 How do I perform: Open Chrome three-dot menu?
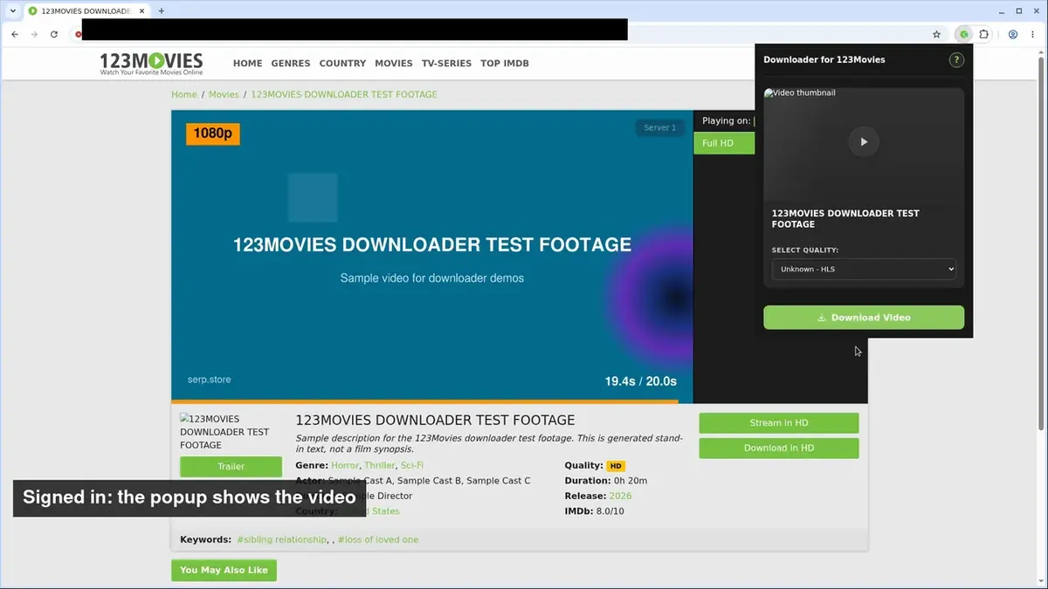(x=1034, y=35)
